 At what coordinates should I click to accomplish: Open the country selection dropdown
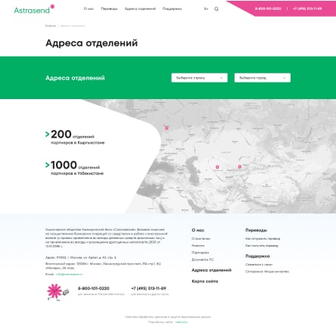click(199, 78)
